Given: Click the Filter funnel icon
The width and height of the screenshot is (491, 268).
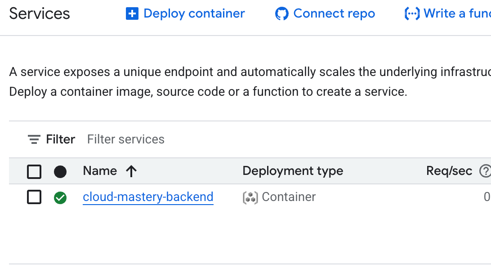Looking at the screenshot, I should [33, 139].
